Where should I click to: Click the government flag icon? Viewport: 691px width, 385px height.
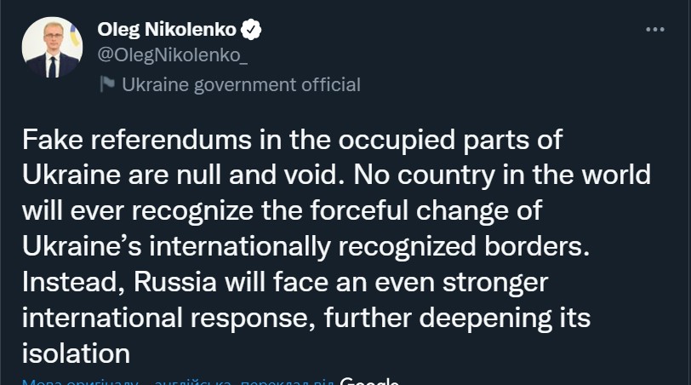(x=107, y=84)
